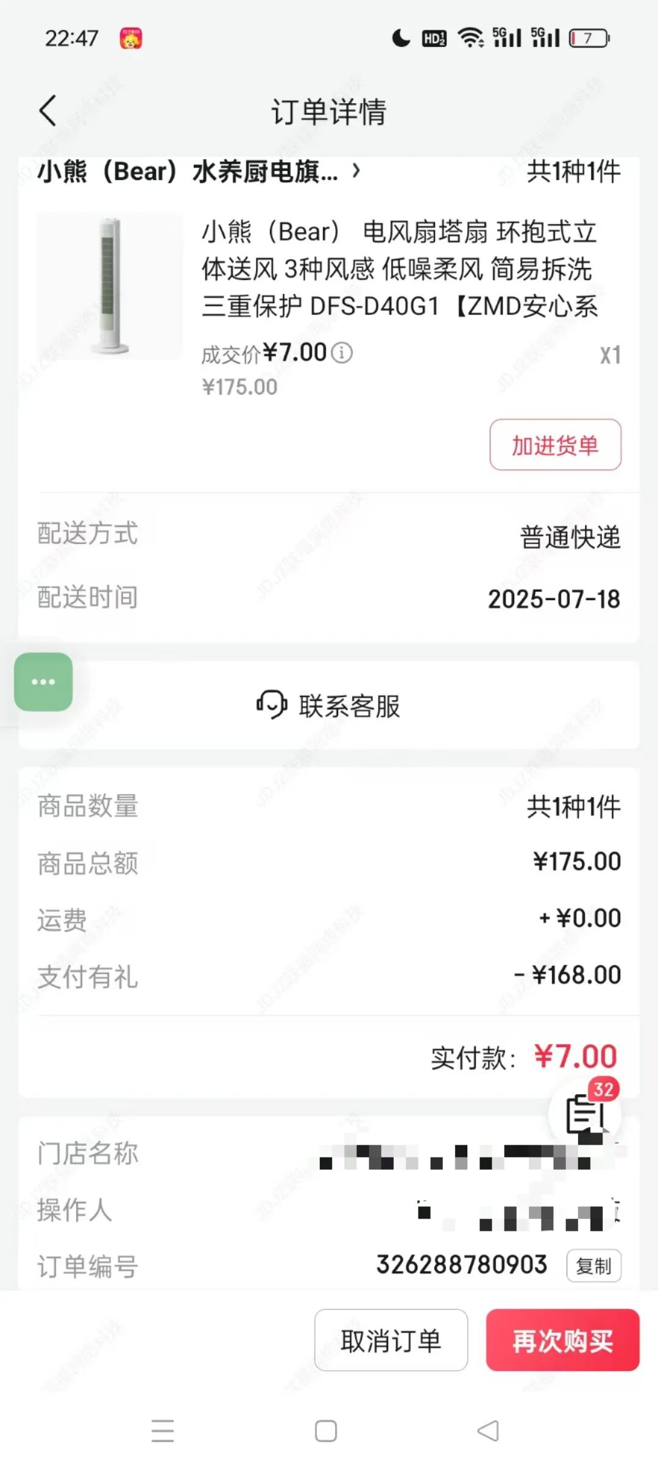
Task: Click the 取消订单 button
Action: click(391, 1340)
